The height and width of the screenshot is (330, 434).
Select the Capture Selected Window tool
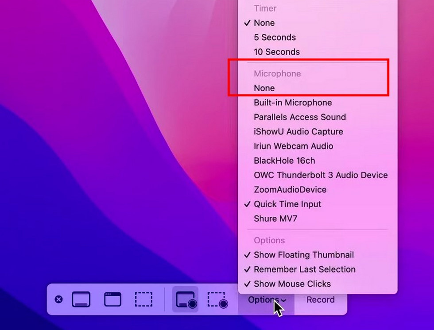pos(112,299)
